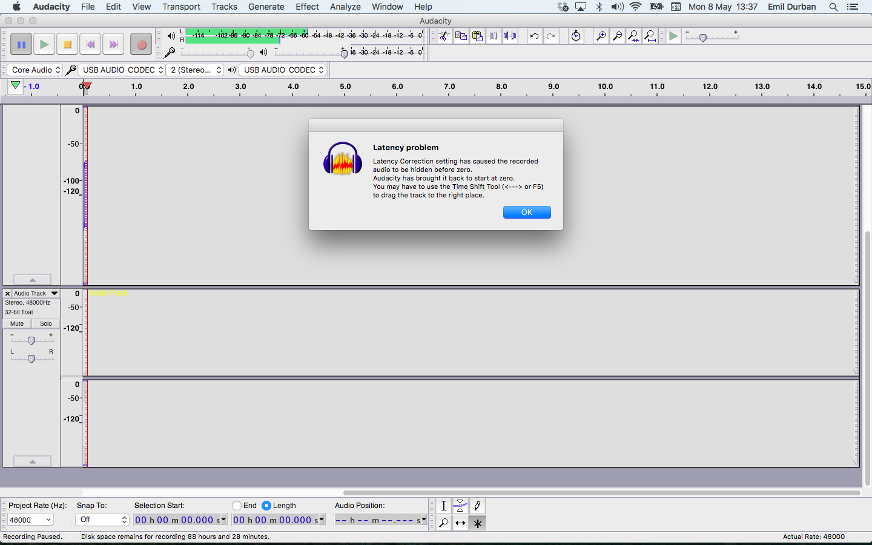872x545 pixels.
Task: Click the Skip to Start button
Action: (x=90, y=44)
